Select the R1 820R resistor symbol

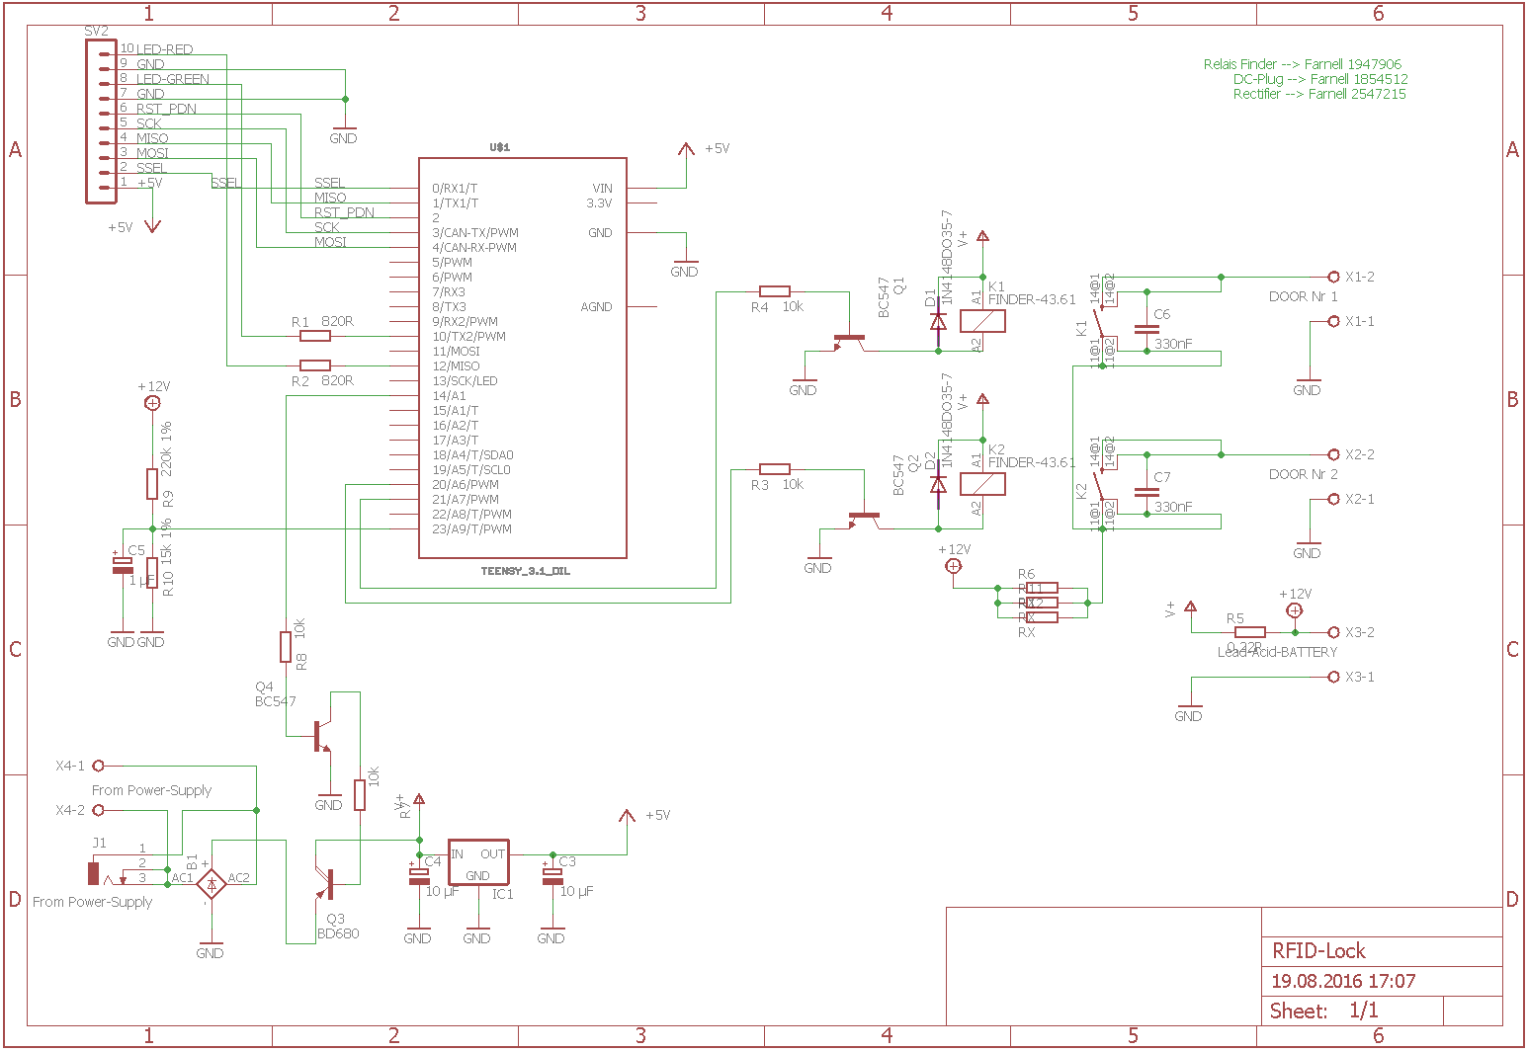pos(315,336)
